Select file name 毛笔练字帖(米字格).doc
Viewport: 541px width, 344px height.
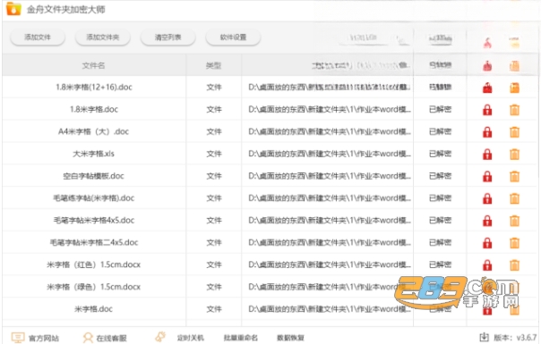coord(93,198)
